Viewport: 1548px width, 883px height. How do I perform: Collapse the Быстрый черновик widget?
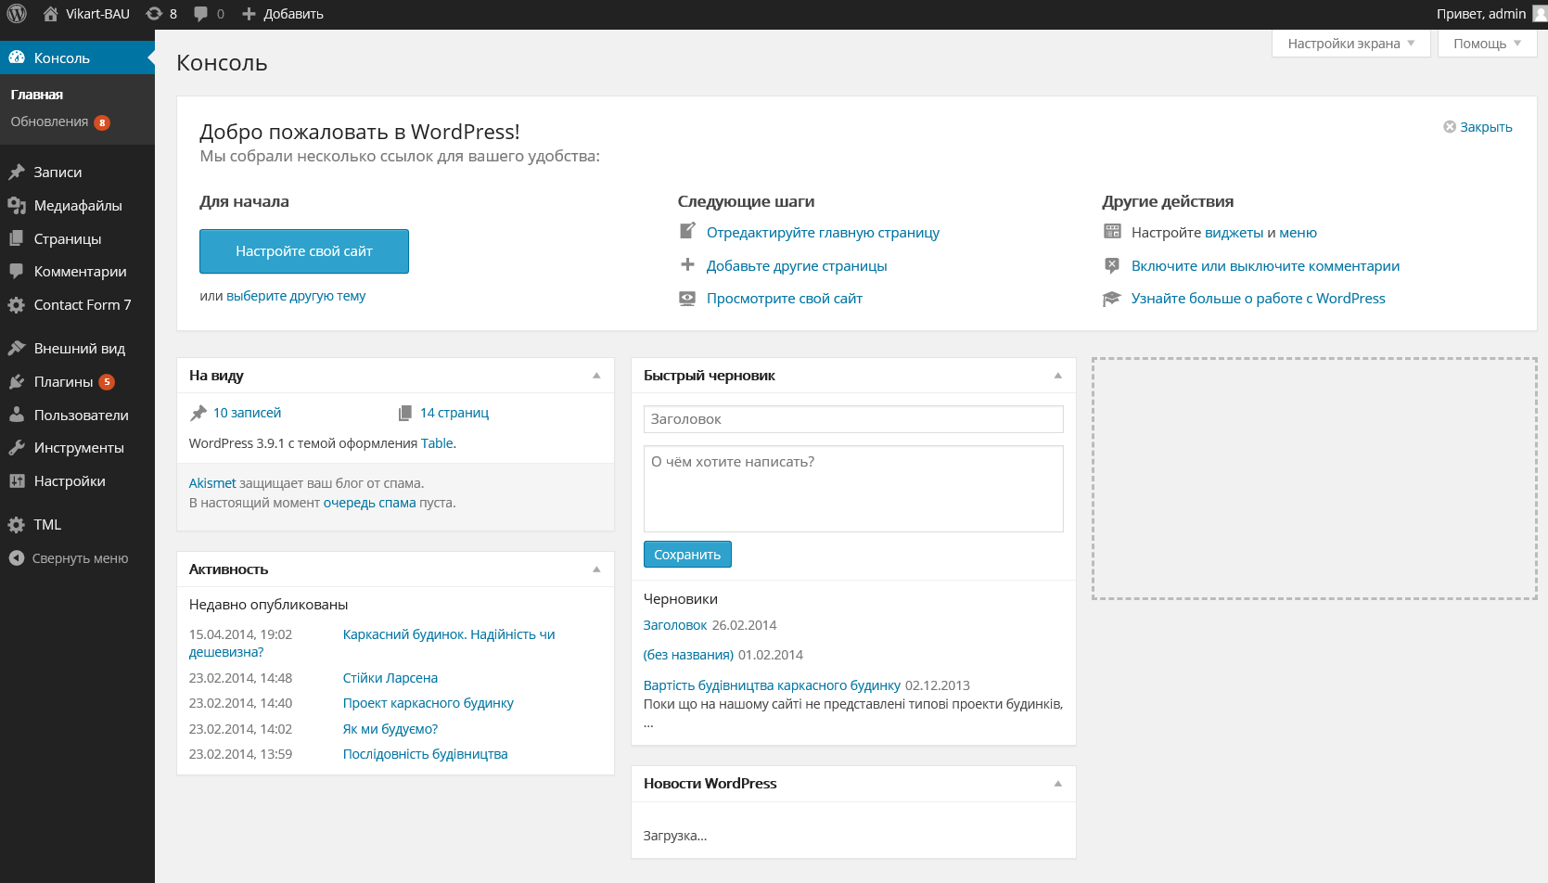click(1057, 376)
